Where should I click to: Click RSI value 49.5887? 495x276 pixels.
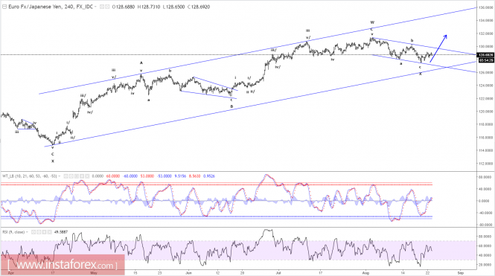click(x=61, y=232)
